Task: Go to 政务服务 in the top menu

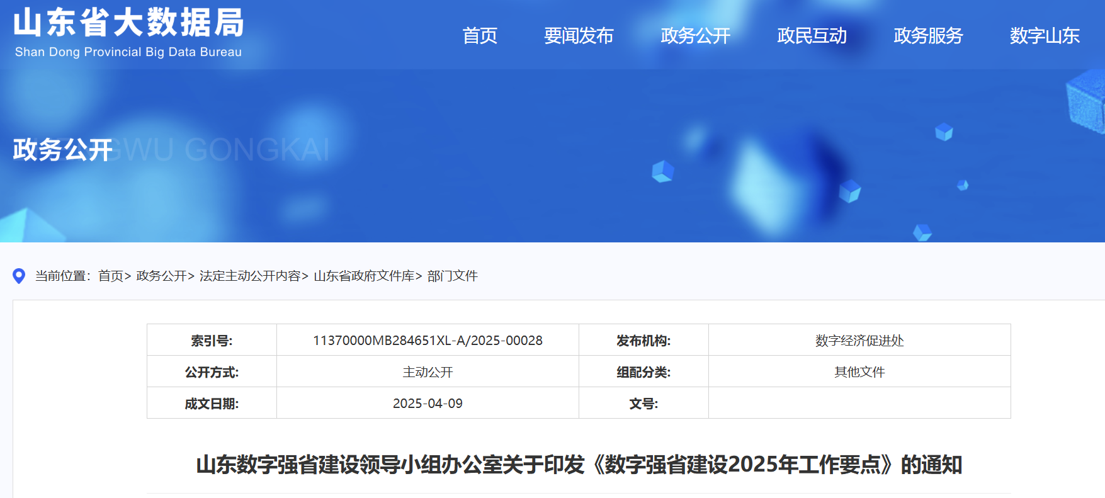Action: 928,36
